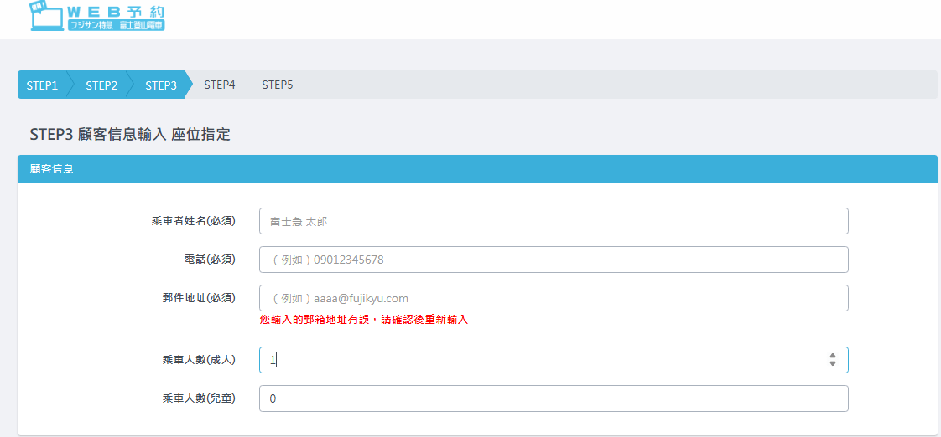The height and width of the screenshot is (437, 941).
Task: Click the 乘車人數(成人) adult count field
Action: tap(537, 360)
